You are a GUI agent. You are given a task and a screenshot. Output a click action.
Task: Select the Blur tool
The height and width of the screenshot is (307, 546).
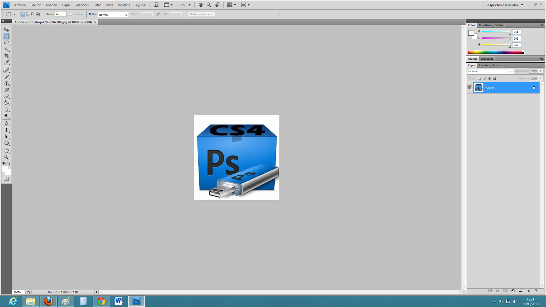pyautogui.click(x=6, y=109)
